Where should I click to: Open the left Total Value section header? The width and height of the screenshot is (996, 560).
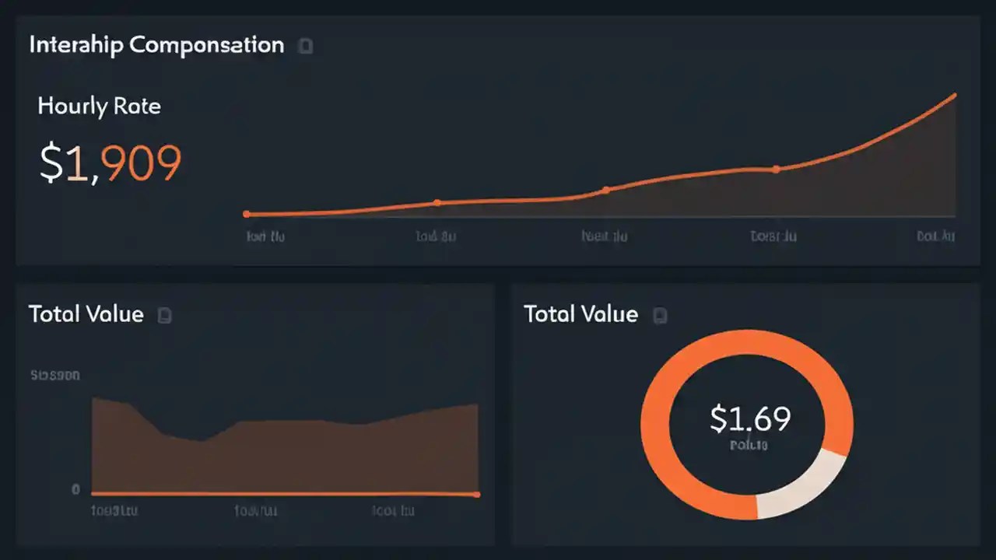point(86,314)
